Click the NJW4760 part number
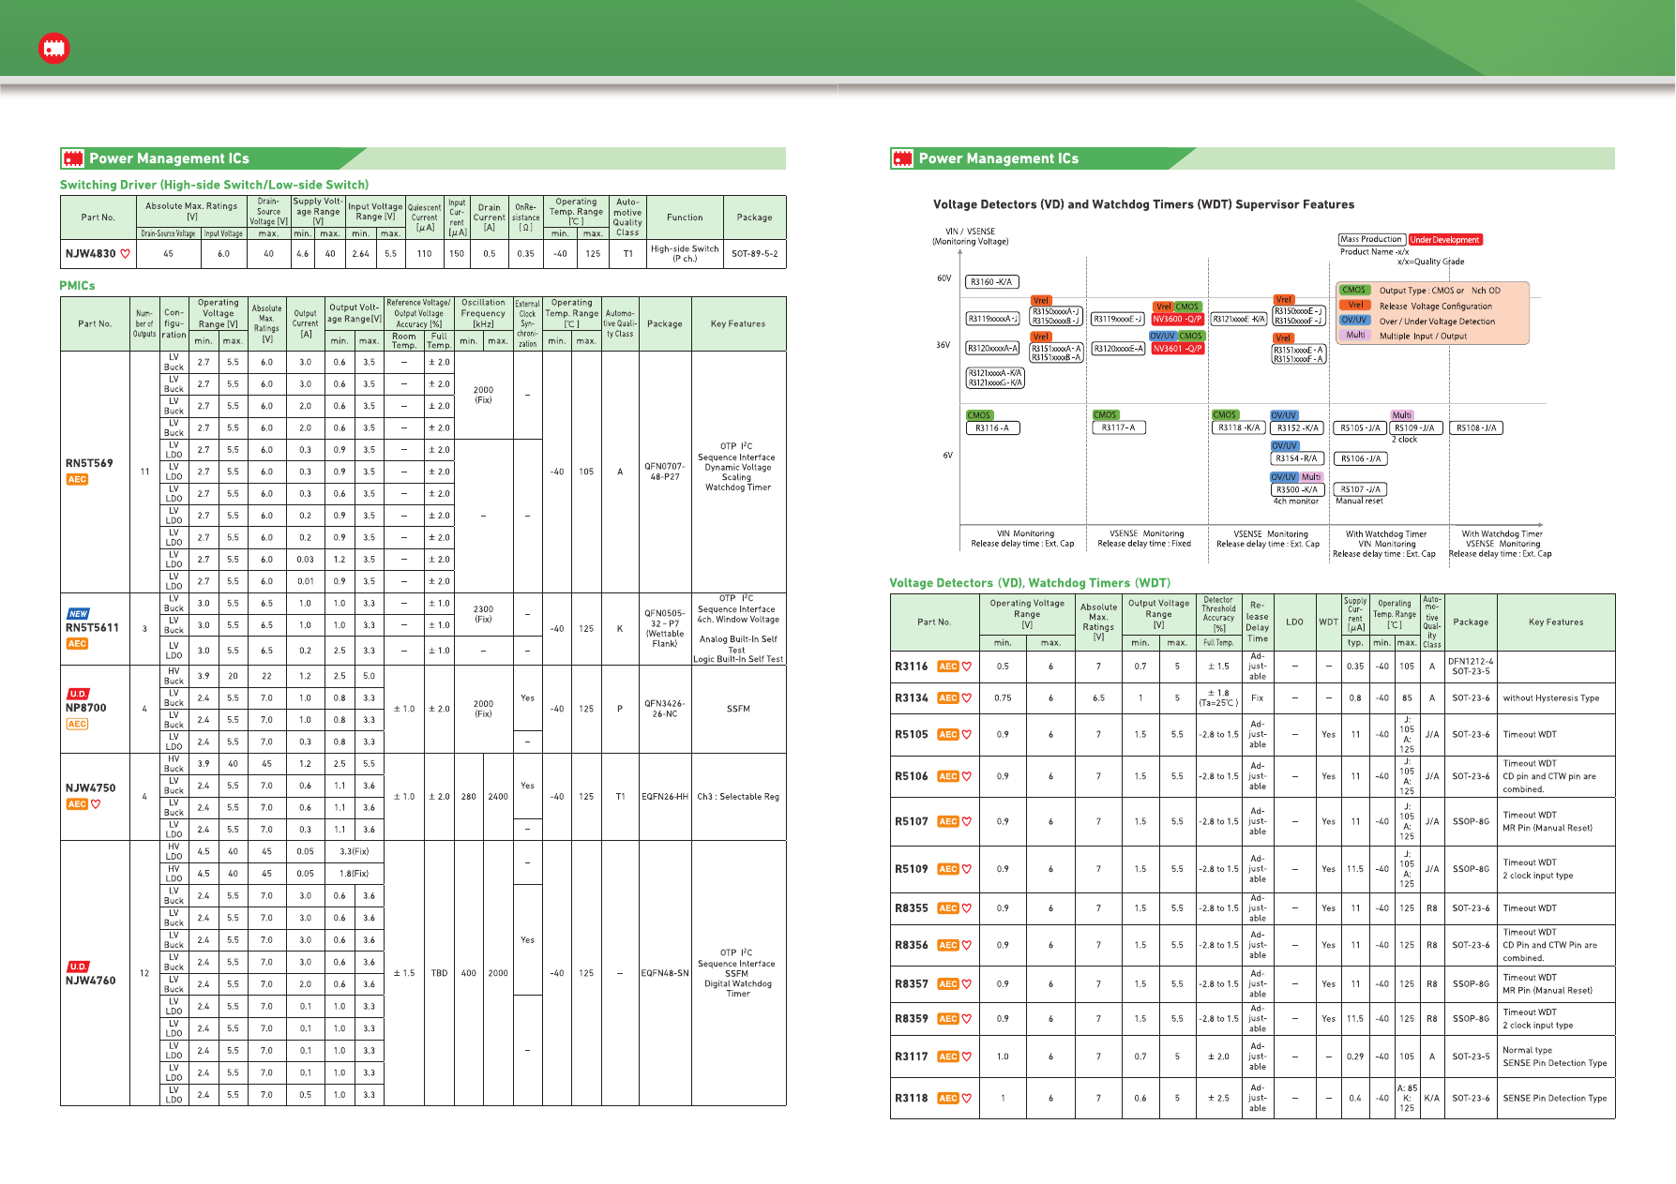This screenshot has width=1676, height=1184. 90,982
